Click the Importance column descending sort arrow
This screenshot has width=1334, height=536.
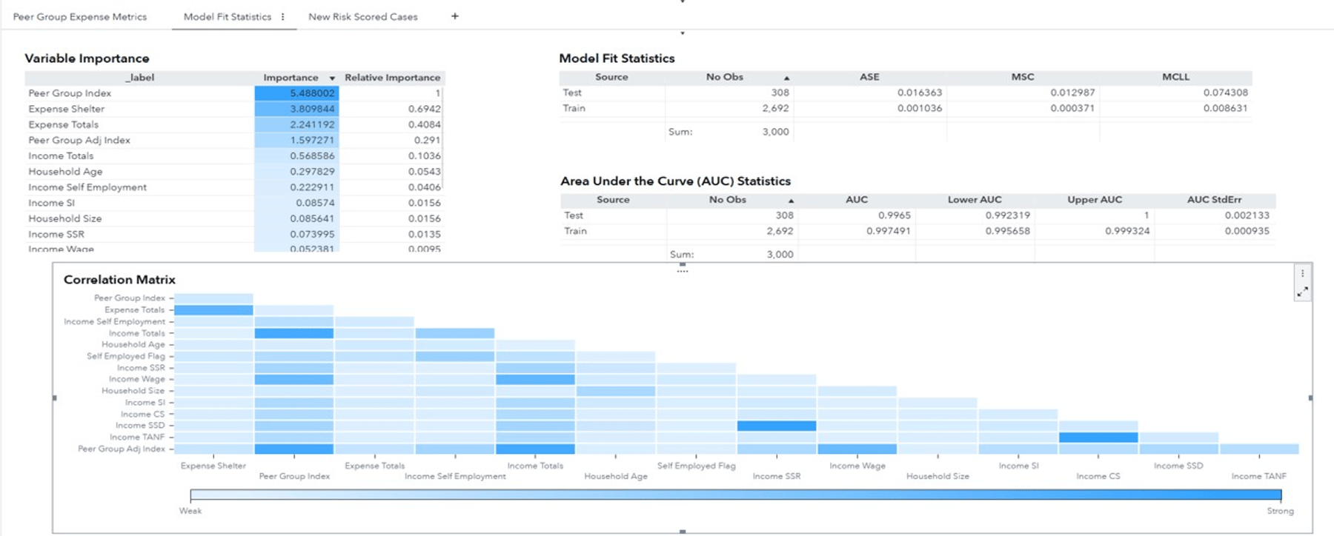pyautogui.click(x=332, y=78)
